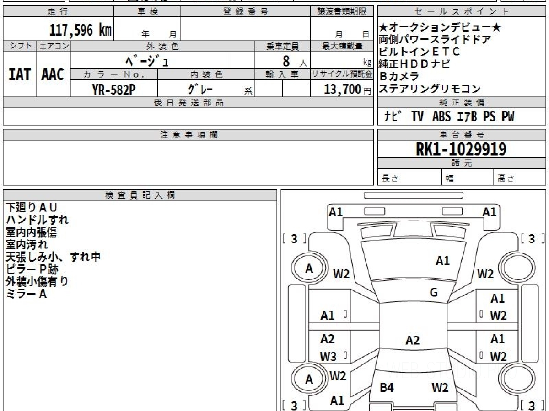Click the 諸元 header
The image size is (549, 411).
(462, 163)
